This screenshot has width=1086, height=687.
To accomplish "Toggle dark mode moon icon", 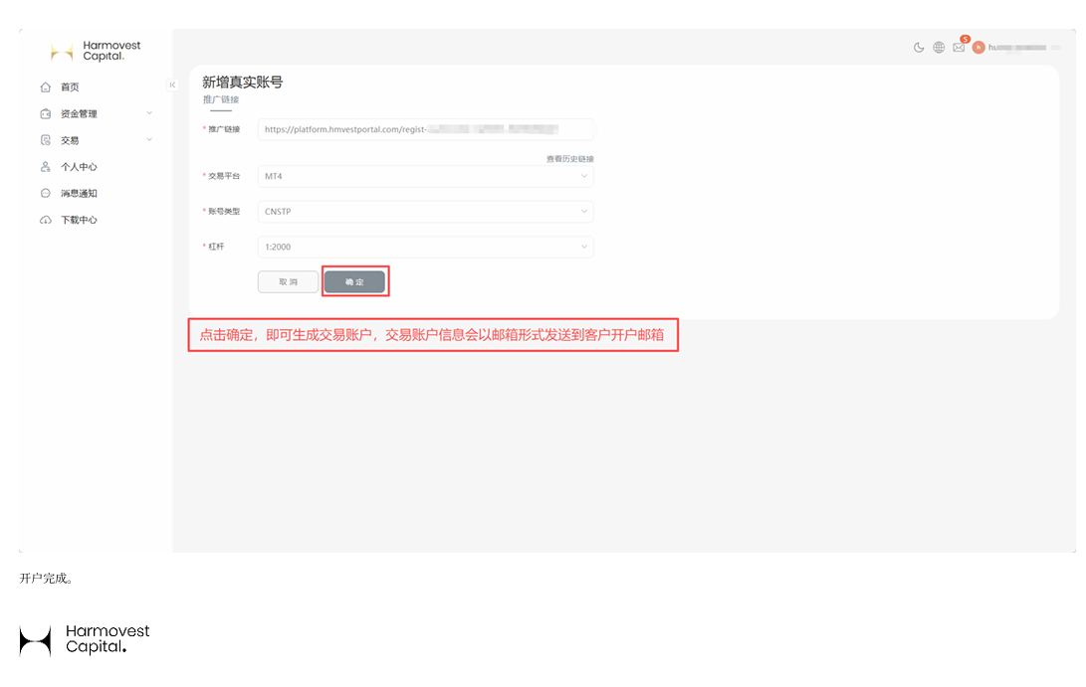I will point(919,47).
